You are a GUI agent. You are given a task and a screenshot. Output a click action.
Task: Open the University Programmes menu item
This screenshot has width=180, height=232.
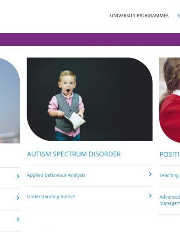[x=139, y=16]
